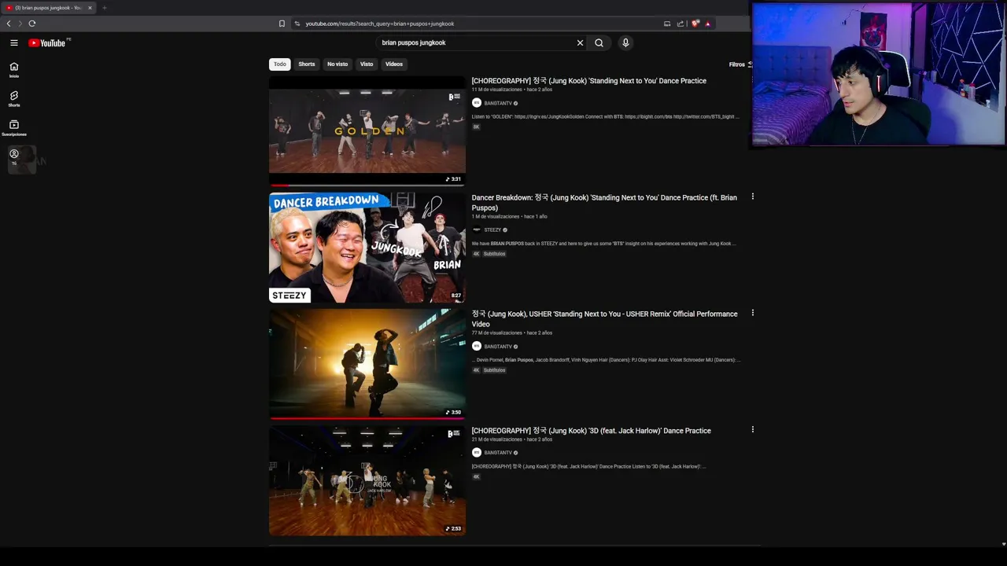Focus the browser address bar URL
Screen dimensions: 1007x566
[380, 24]
